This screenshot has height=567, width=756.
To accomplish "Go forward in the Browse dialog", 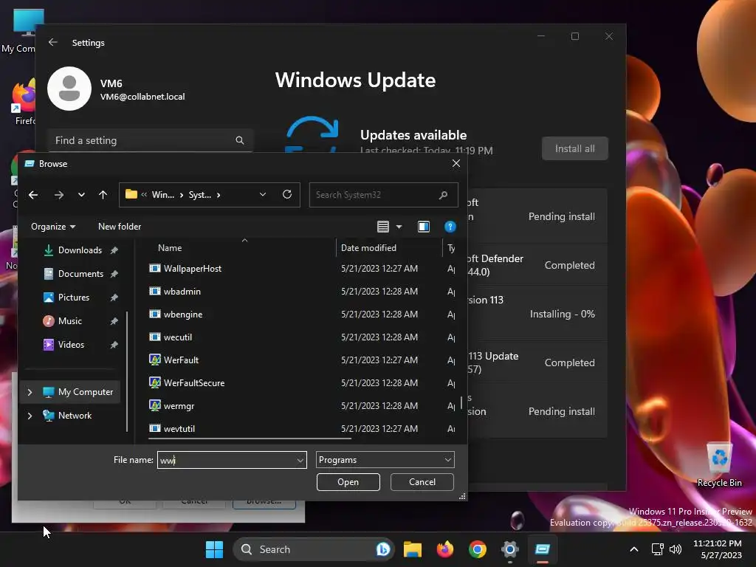I will tap(59, 195).
